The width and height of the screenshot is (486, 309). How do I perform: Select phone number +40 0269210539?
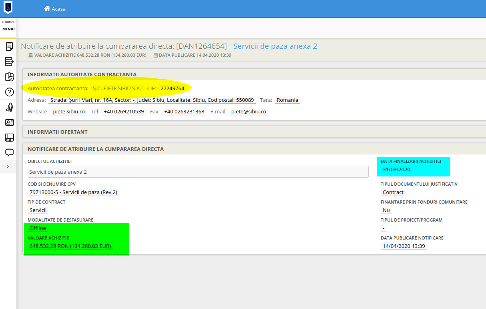pyautogui.click(x=124, y=112)
